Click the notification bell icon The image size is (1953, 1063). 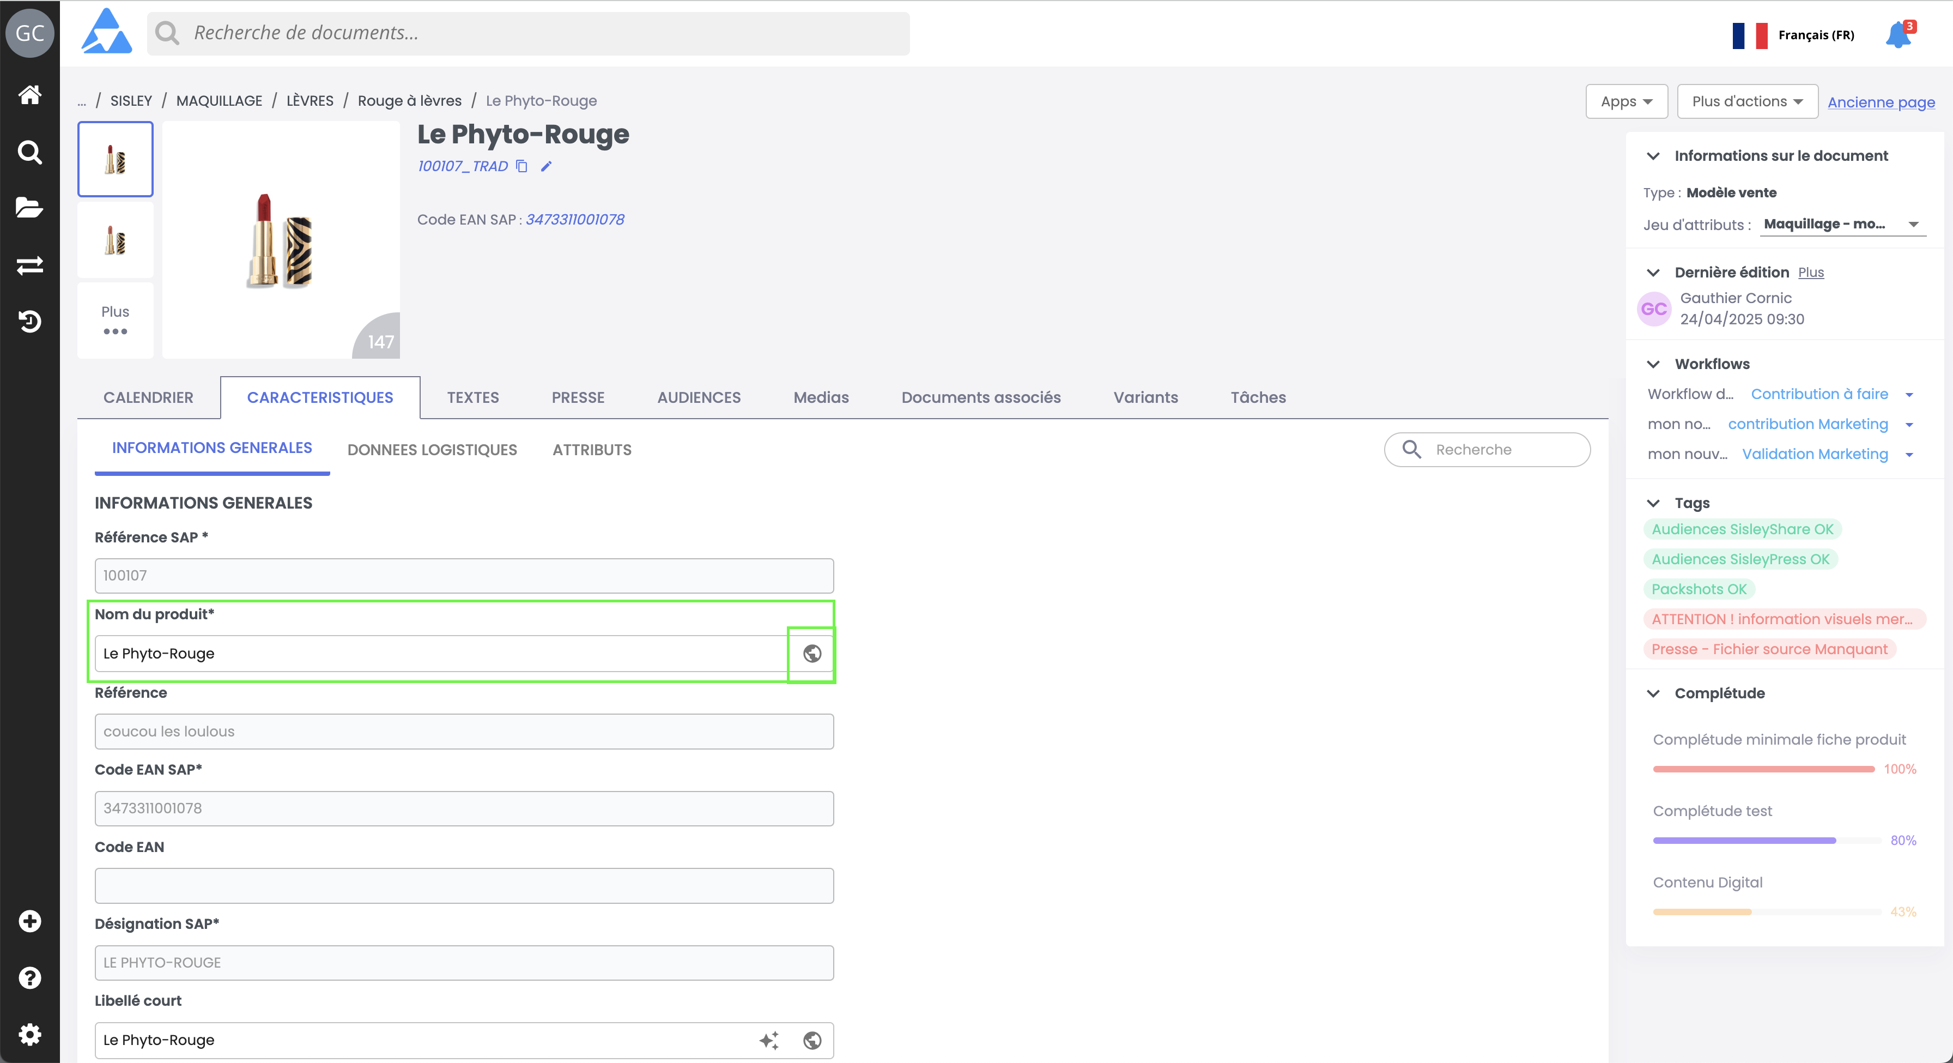click(x=1899, y=35)
